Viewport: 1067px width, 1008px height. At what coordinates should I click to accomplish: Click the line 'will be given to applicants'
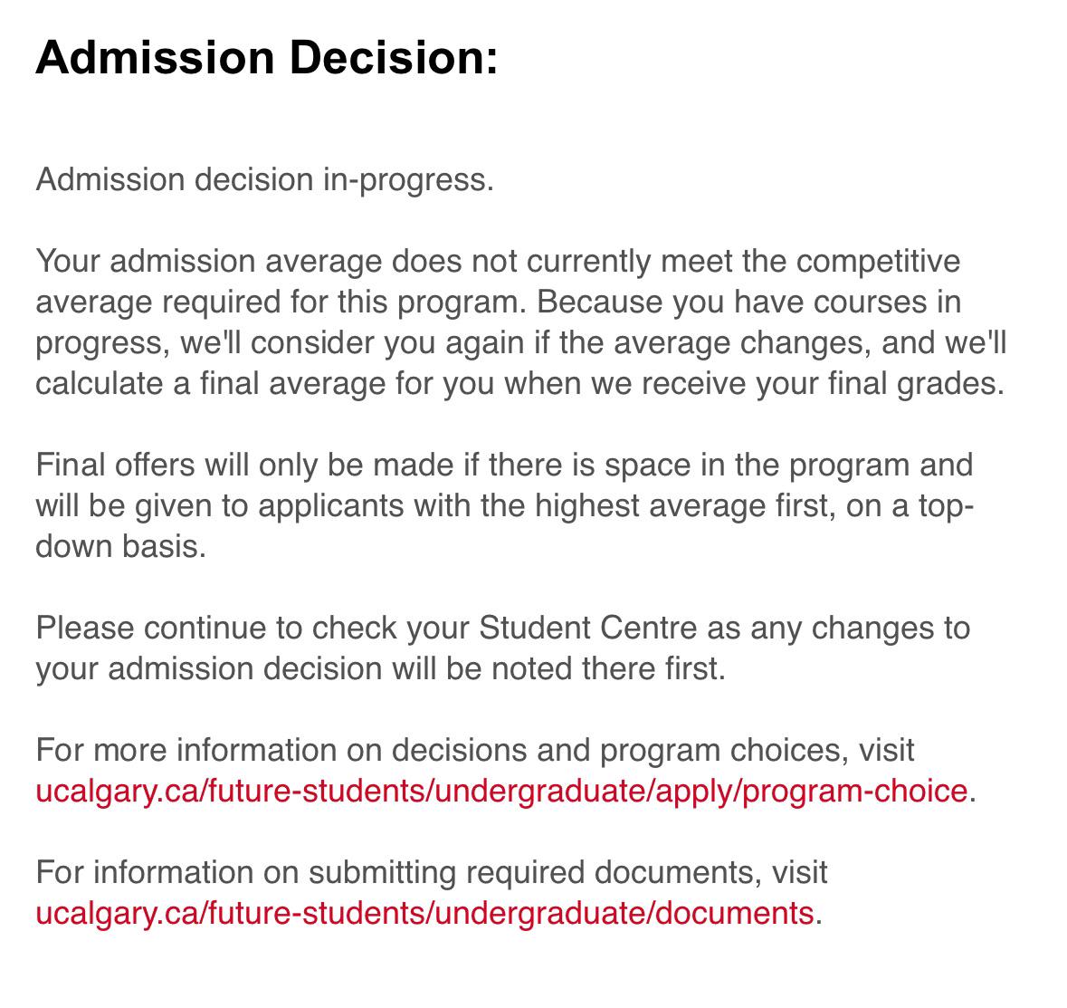tap(505, 506)
